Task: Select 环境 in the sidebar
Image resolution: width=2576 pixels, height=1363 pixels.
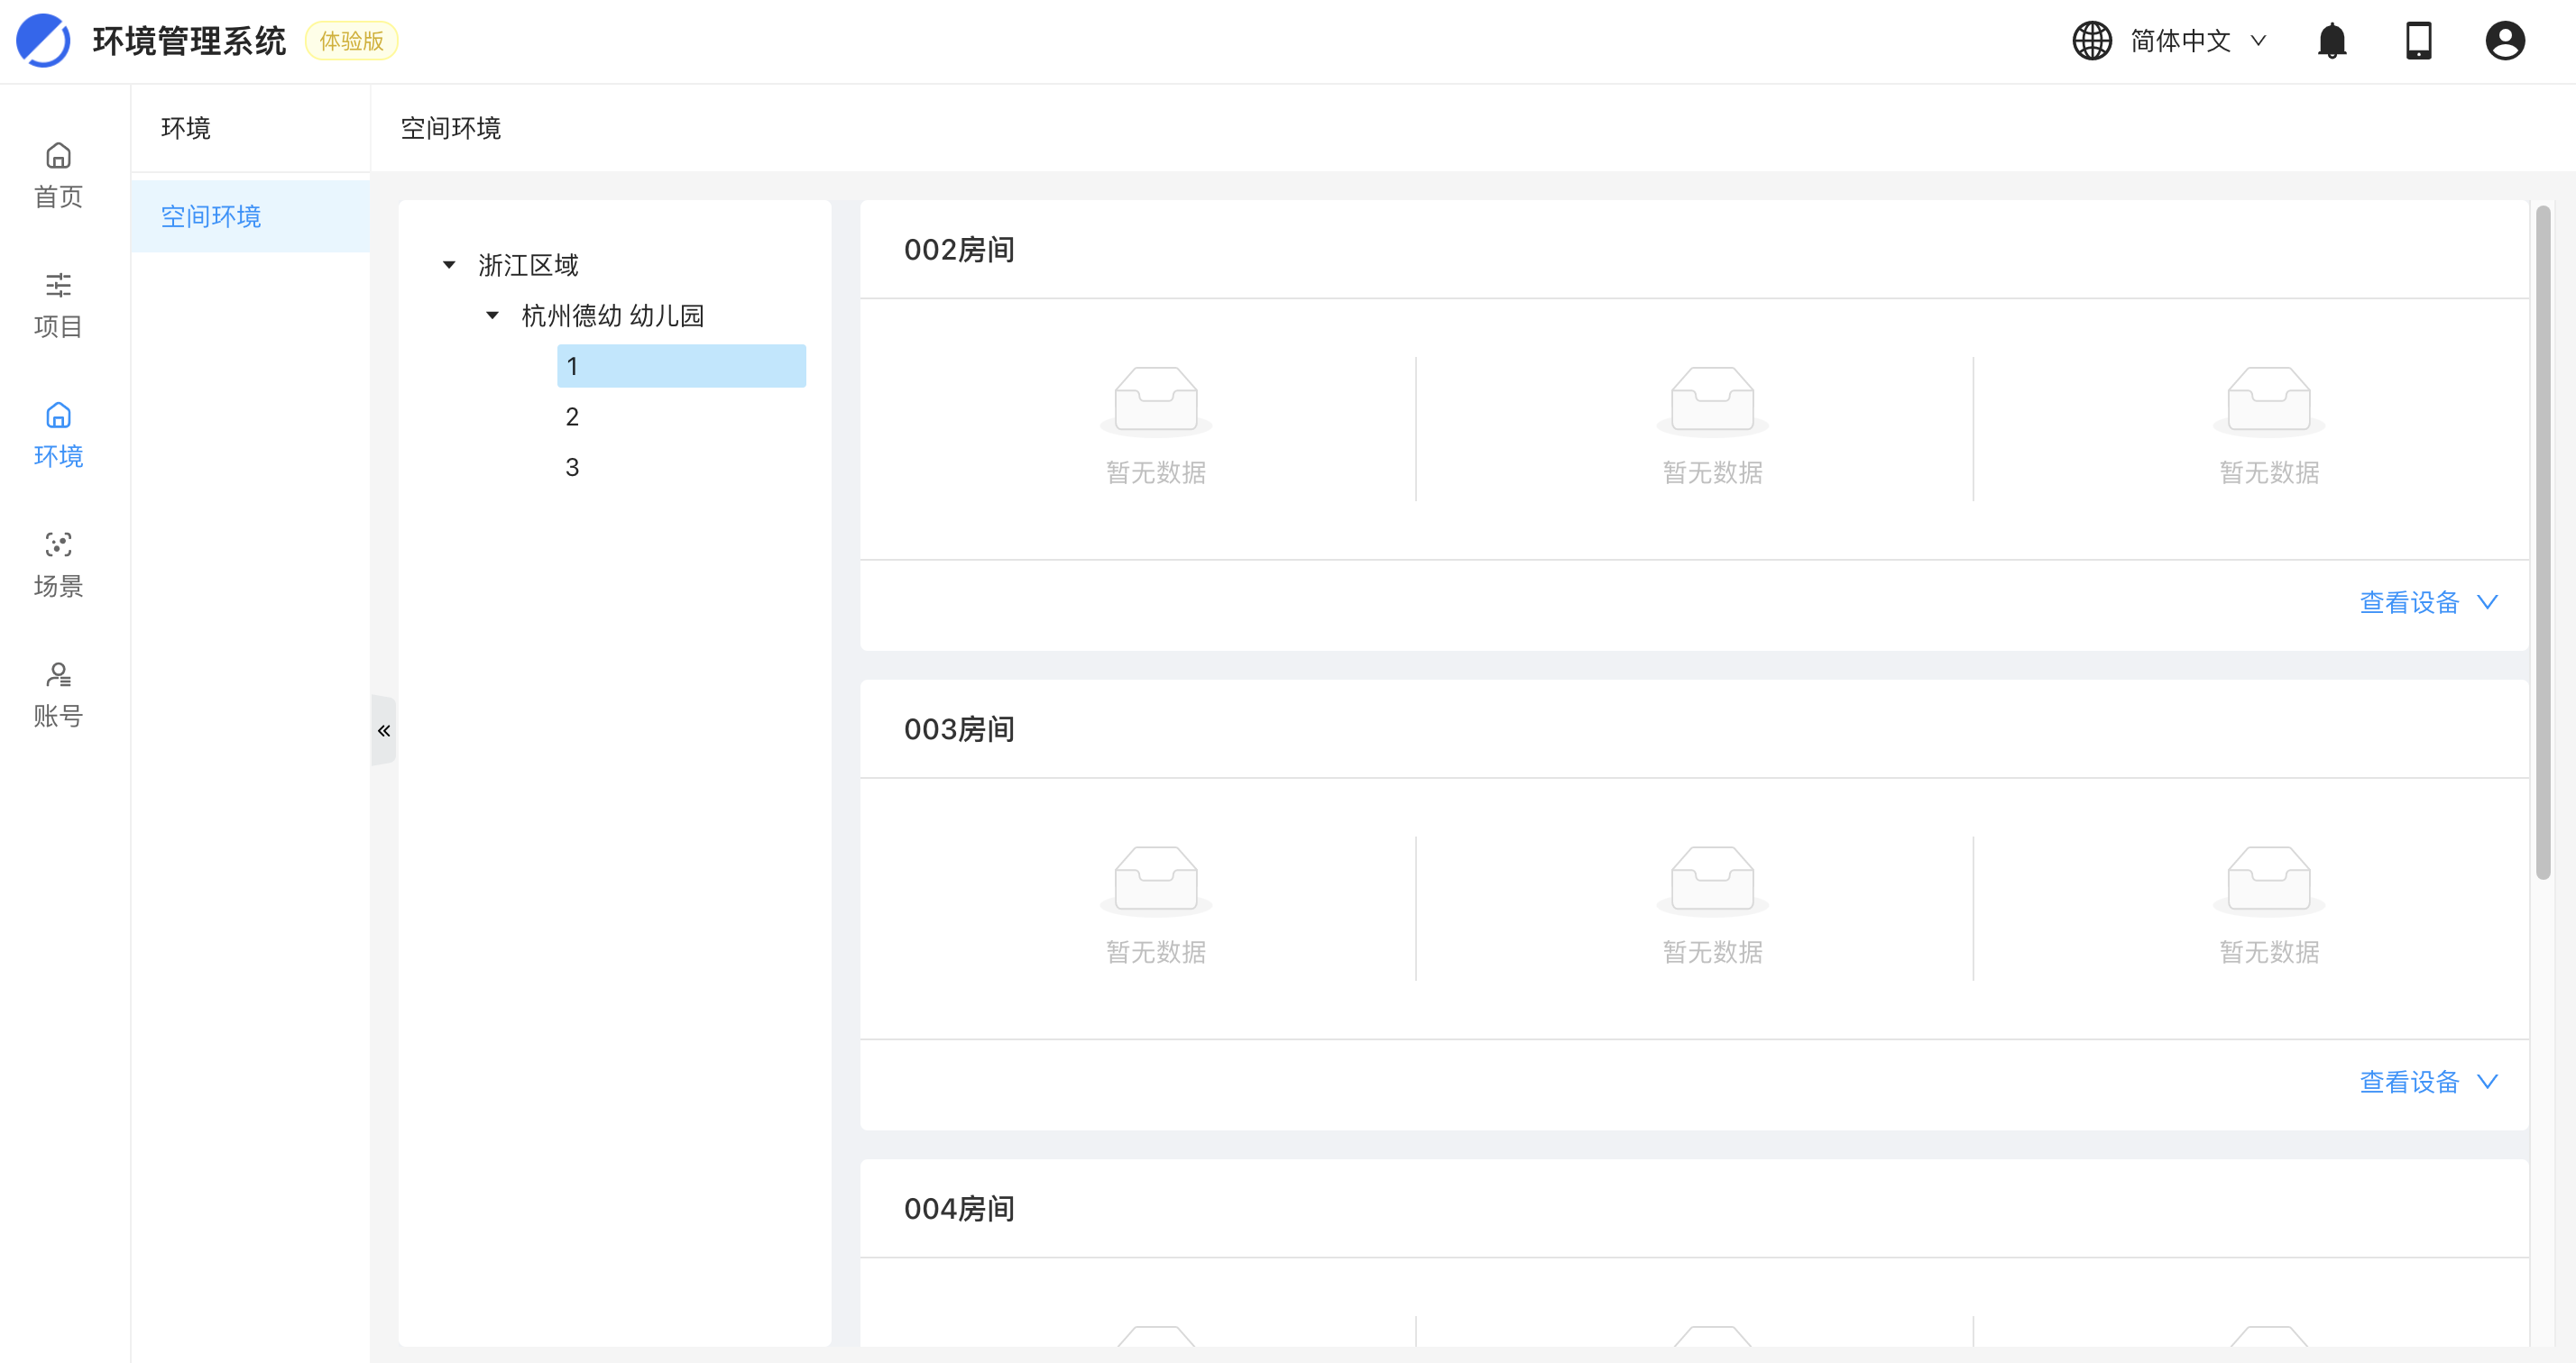Action: tap(58, 435)
